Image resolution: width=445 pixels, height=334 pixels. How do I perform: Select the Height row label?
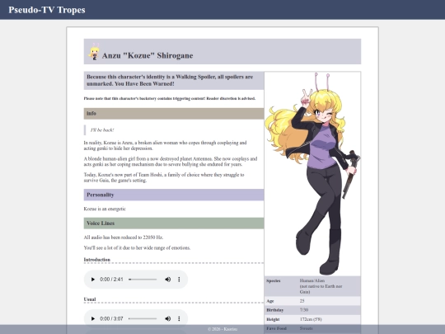pos(273,319)
